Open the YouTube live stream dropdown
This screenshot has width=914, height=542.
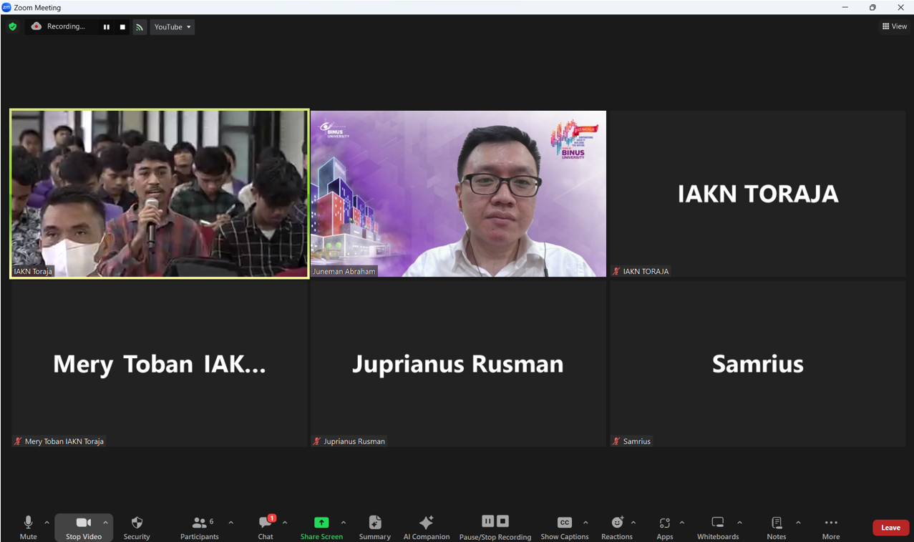point(172,27)
